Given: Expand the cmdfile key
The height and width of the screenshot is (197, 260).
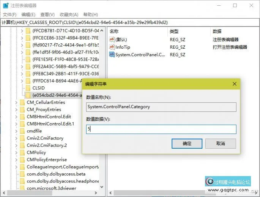Looking at the screenshot, I should point(16,131).
